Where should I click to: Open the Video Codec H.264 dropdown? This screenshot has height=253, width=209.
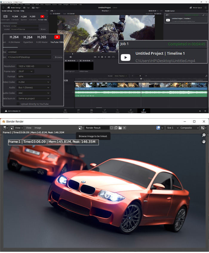click(x=34, y=82)
